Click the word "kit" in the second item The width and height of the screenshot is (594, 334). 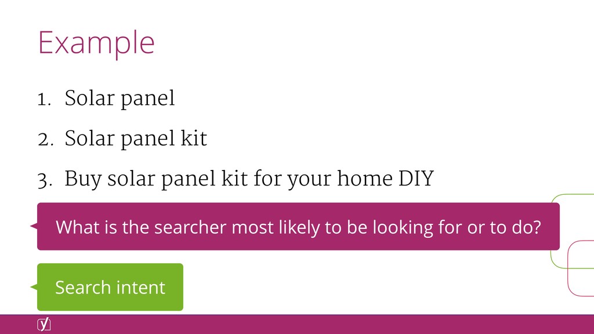tap(194, 138)
